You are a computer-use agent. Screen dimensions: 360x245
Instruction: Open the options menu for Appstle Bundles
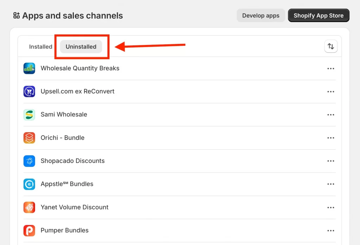coord(331,184)
